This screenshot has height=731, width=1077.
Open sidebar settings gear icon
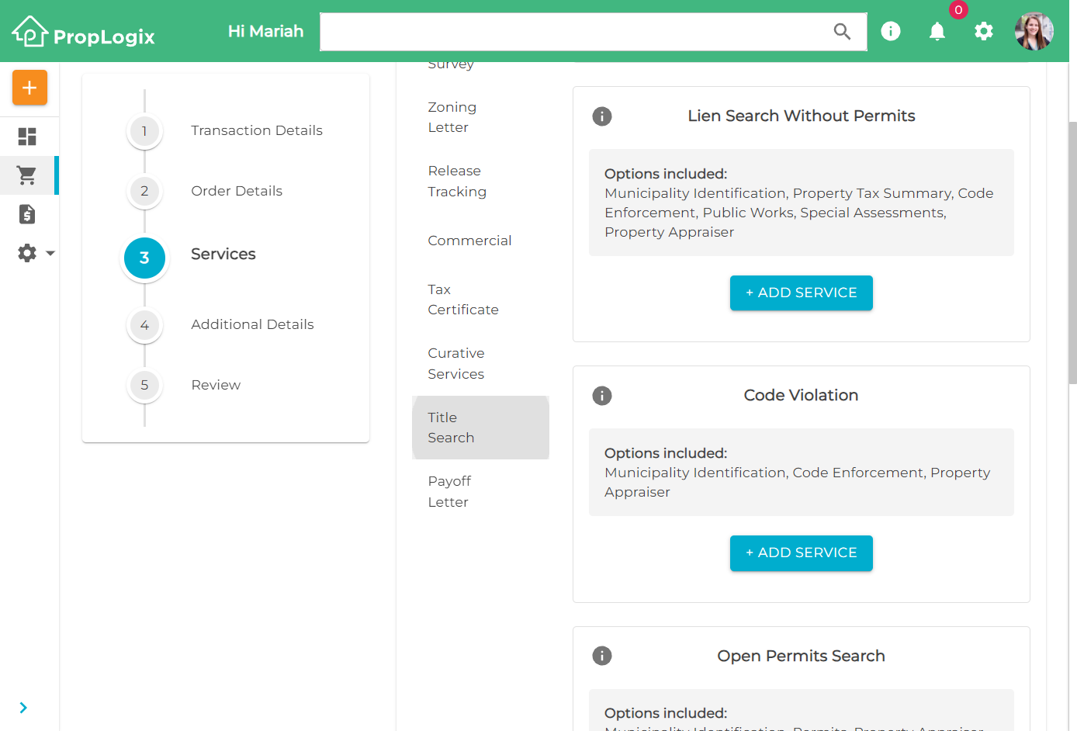click(27, 253)
